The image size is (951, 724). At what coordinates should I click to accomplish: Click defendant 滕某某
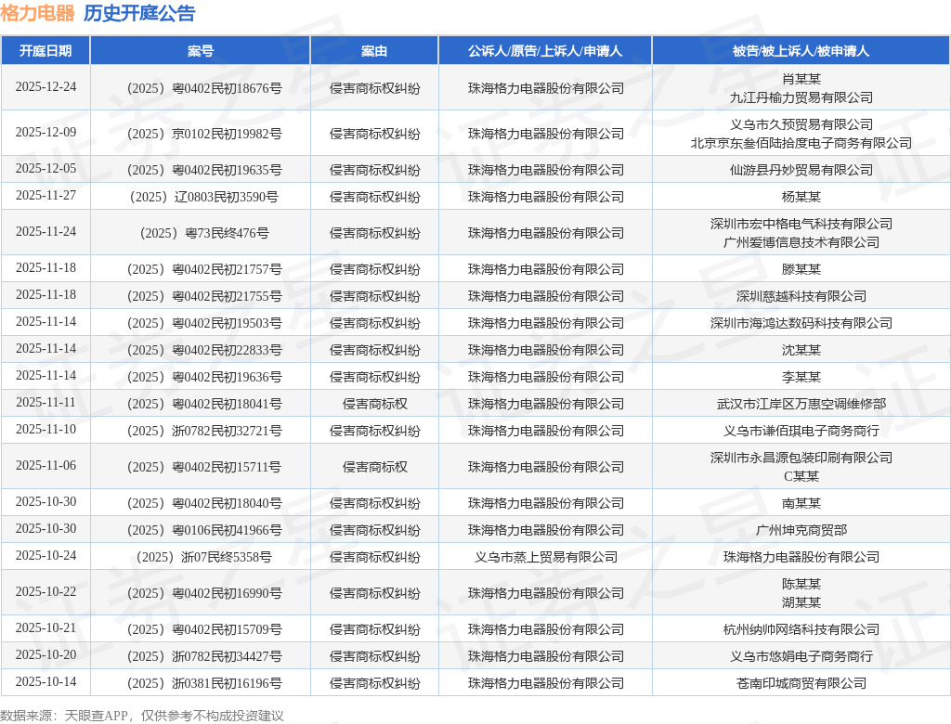click(x=801, y=270)
